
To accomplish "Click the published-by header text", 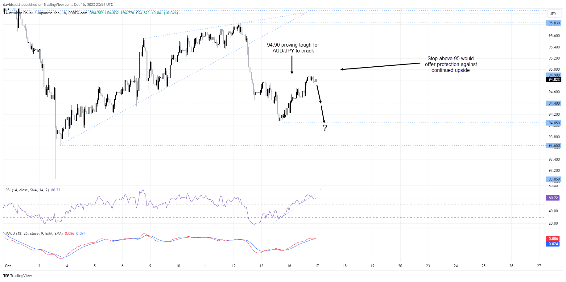I will 58,5.
